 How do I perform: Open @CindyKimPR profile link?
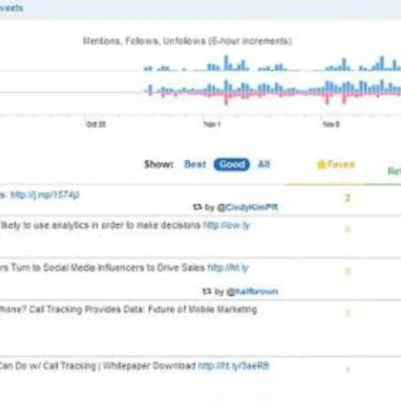click(x=248, y=208)
